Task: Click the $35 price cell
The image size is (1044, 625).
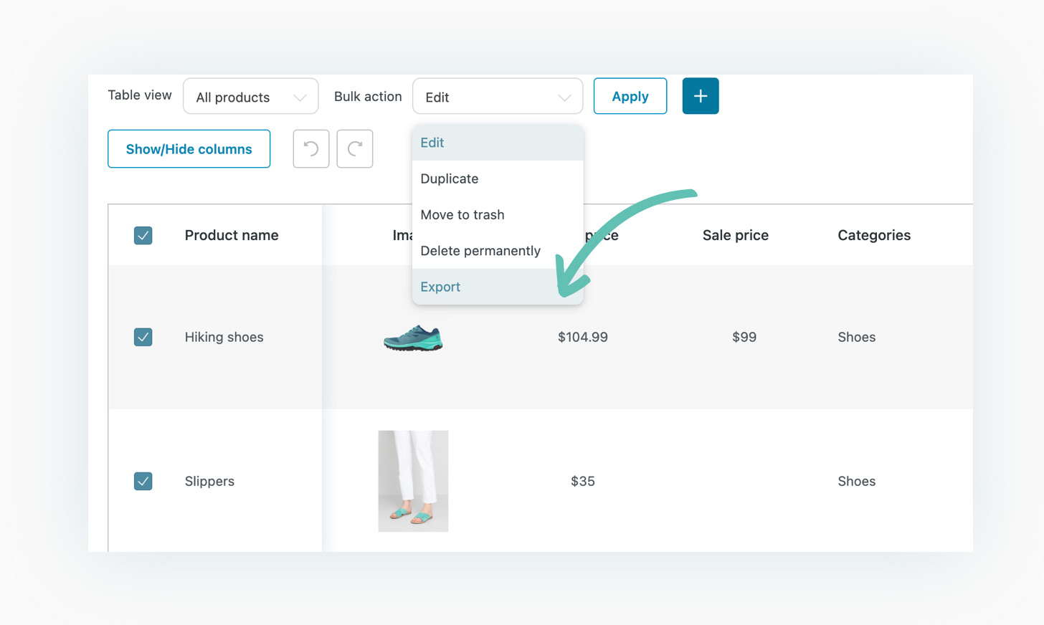Action: click(583, 481)
